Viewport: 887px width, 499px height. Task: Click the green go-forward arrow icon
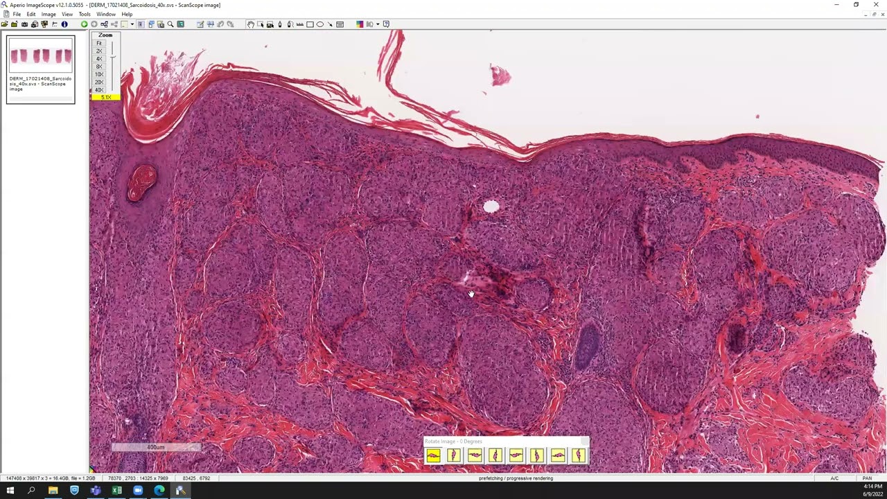[84, 24]
